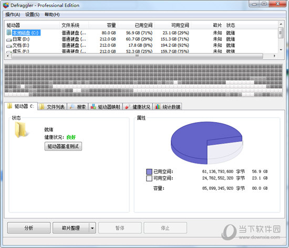289x248 pixels.
Task: Sort by the 文件系统 column header
Action: point(74,25)
